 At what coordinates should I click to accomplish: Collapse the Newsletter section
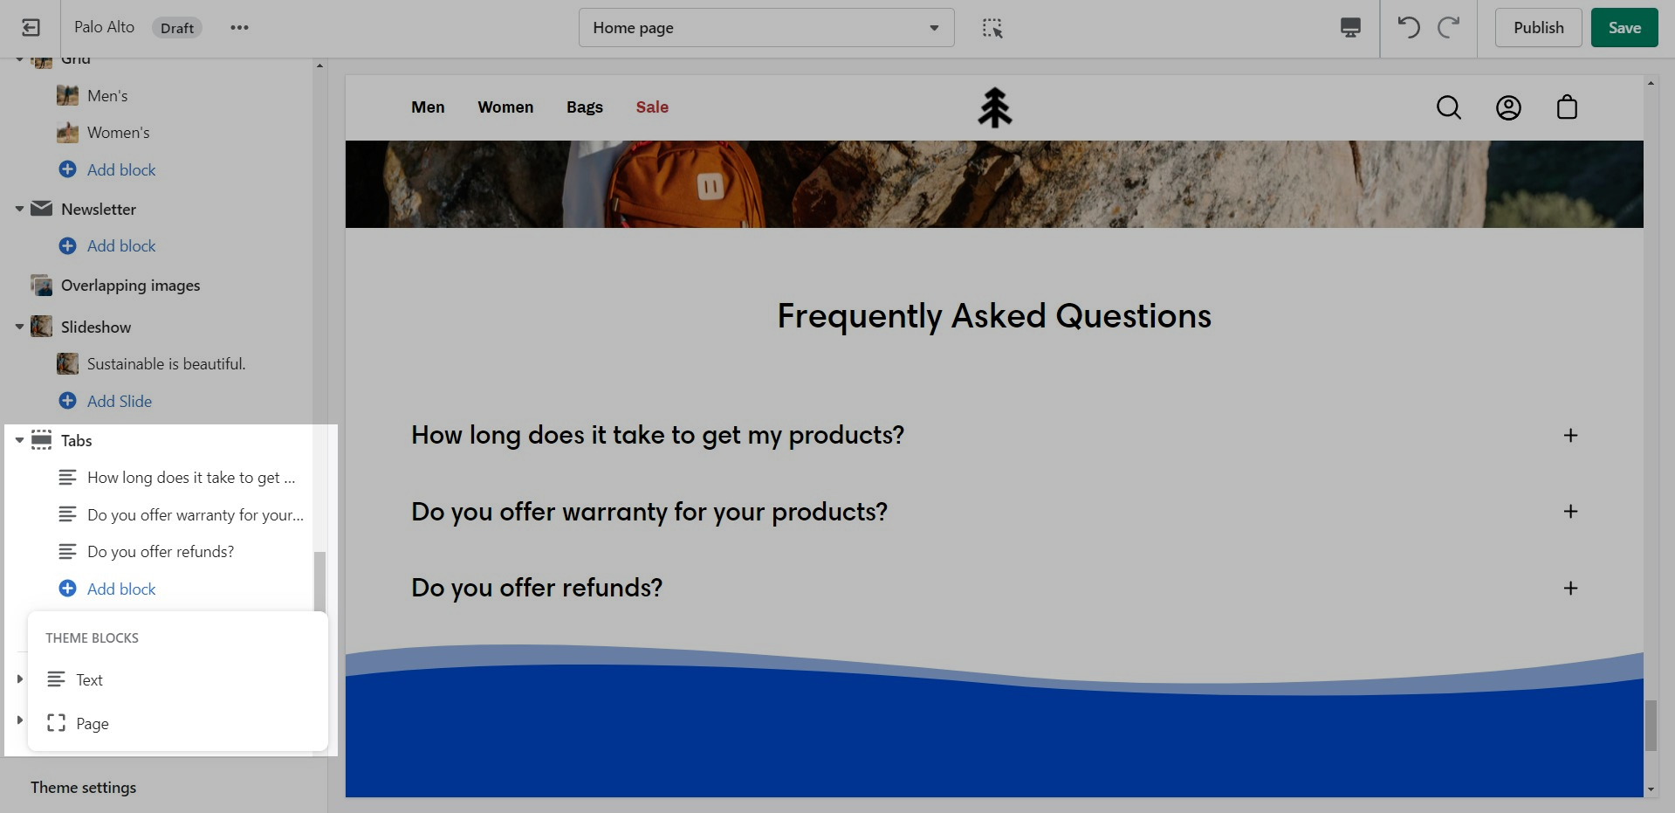(x=19, y=210)
